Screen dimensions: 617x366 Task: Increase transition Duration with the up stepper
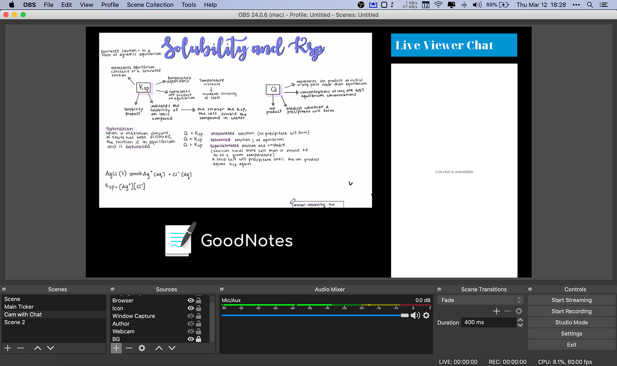pyautogui.click(x=520, y=320)
